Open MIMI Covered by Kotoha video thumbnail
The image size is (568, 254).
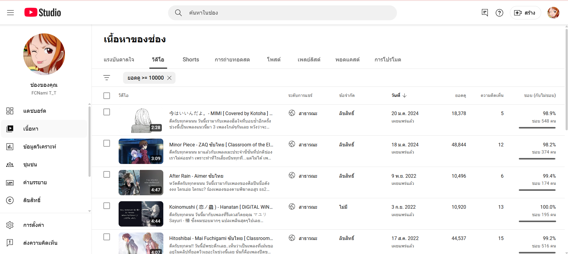(x=141, y=120)
